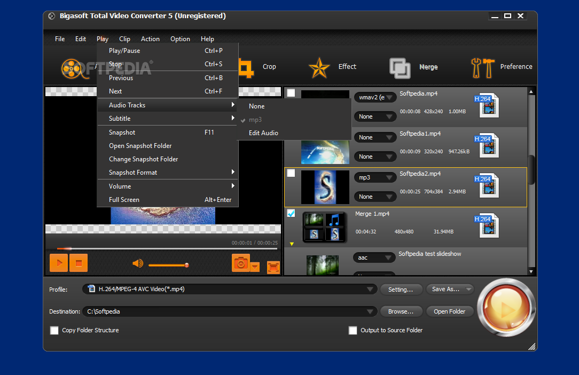Adjust the orange volume slider
The width and height of the screenshot is (579, 375).
pos(169,265)
